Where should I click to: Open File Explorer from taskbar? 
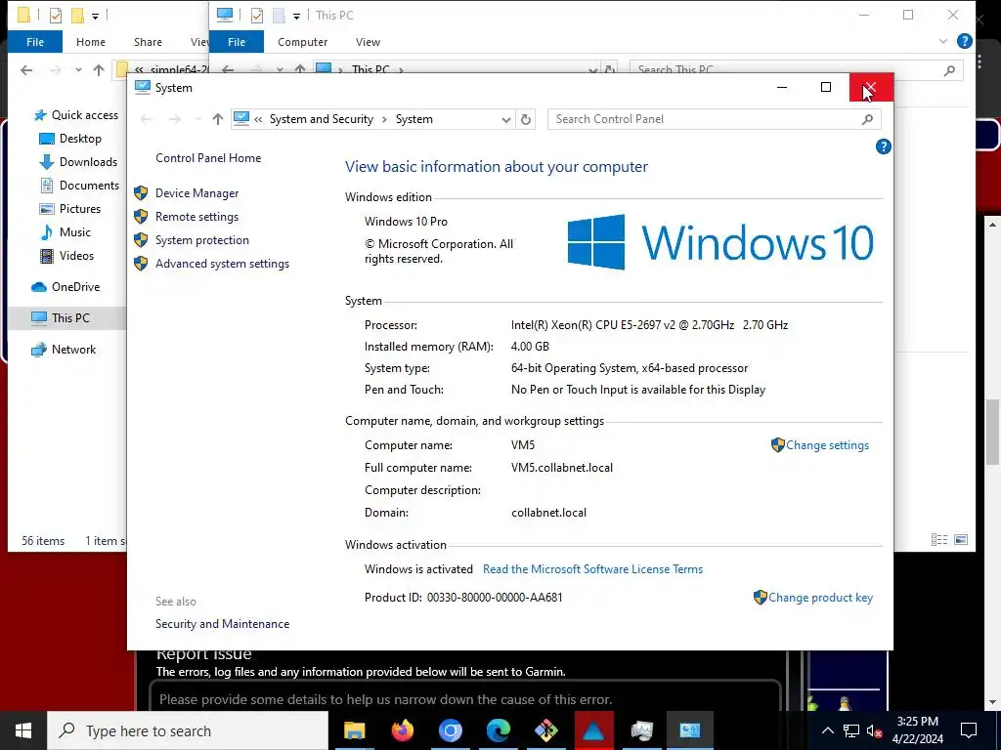(354, 730)
